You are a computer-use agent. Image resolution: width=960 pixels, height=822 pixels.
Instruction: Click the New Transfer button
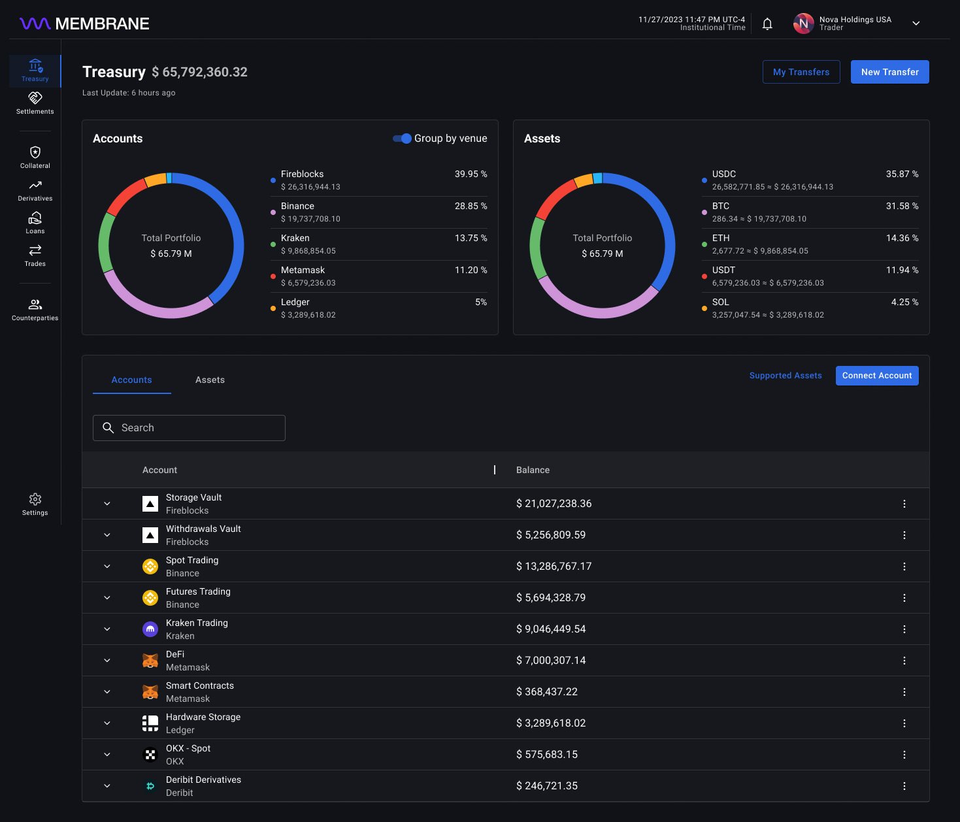889,72
